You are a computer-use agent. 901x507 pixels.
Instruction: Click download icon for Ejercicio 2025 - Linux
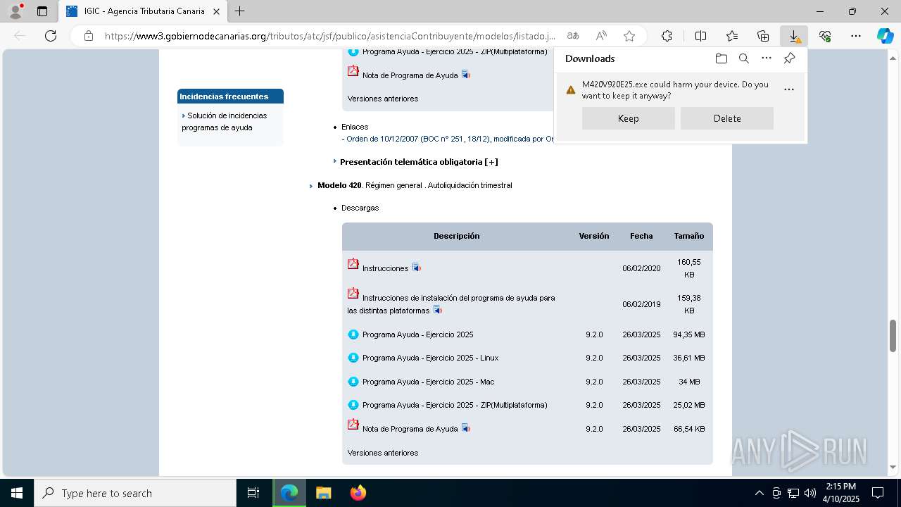point(353,358)
